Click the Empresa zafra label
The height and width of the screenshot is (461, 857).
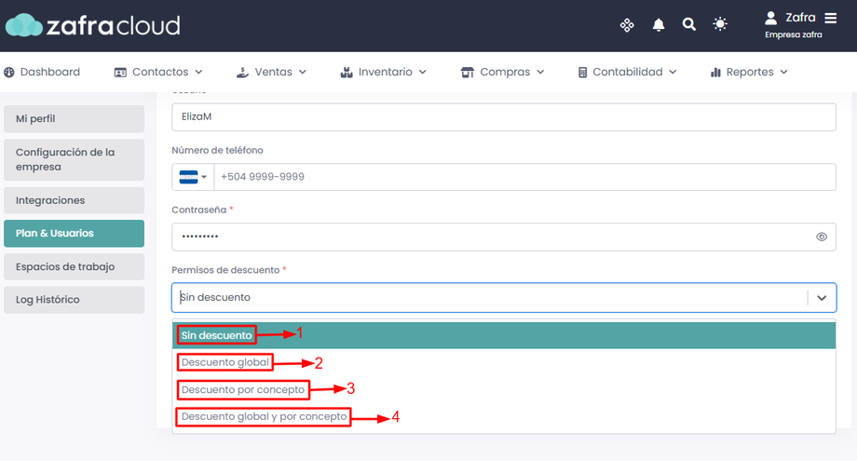793,35
